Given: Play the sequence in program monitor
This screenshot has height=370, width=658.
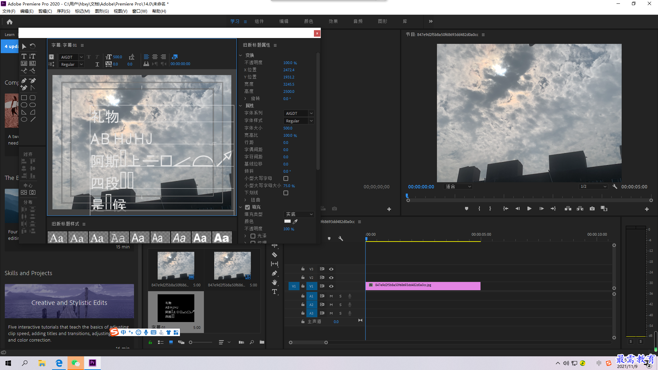Looking at the screenshot, I should pyautogui.click(x=529, y=209).
